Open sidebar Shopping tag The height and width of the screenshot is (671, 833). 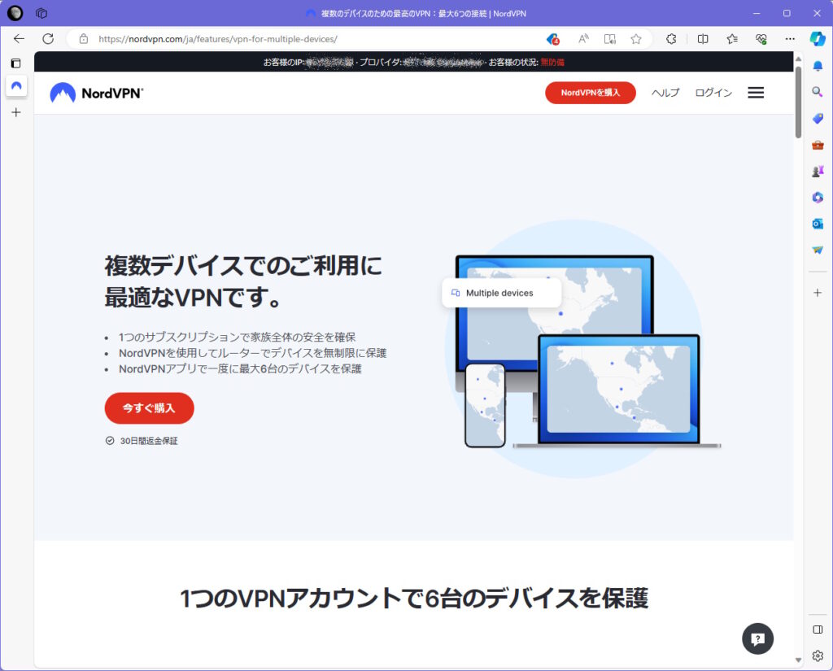point(818,119)
